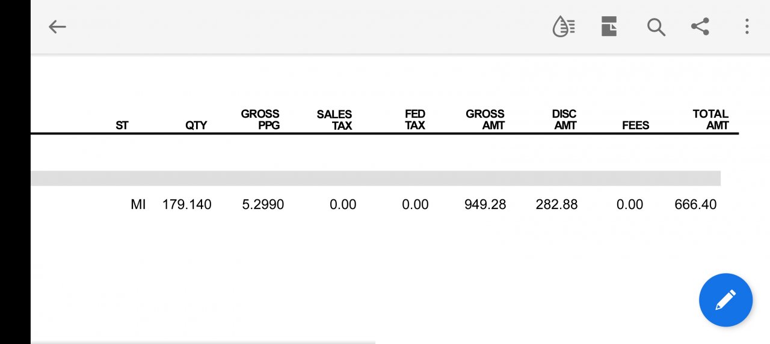Select the GROSS AMT header
770x344 pixels.
[485, 119]
